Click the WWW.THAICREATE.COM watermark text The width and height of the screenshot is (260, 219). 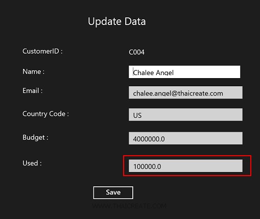pyautogui.click(x=129, y=206)
